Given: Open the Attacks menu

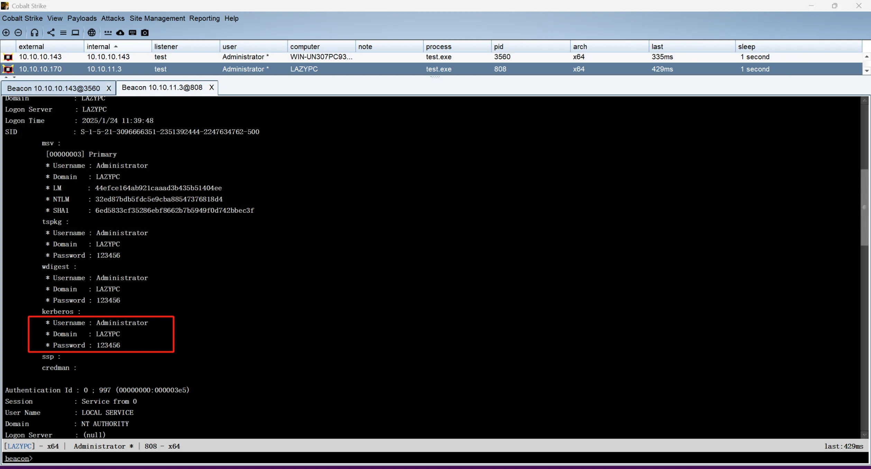Looking at the screenshot, I should click(x=113, y=18).
